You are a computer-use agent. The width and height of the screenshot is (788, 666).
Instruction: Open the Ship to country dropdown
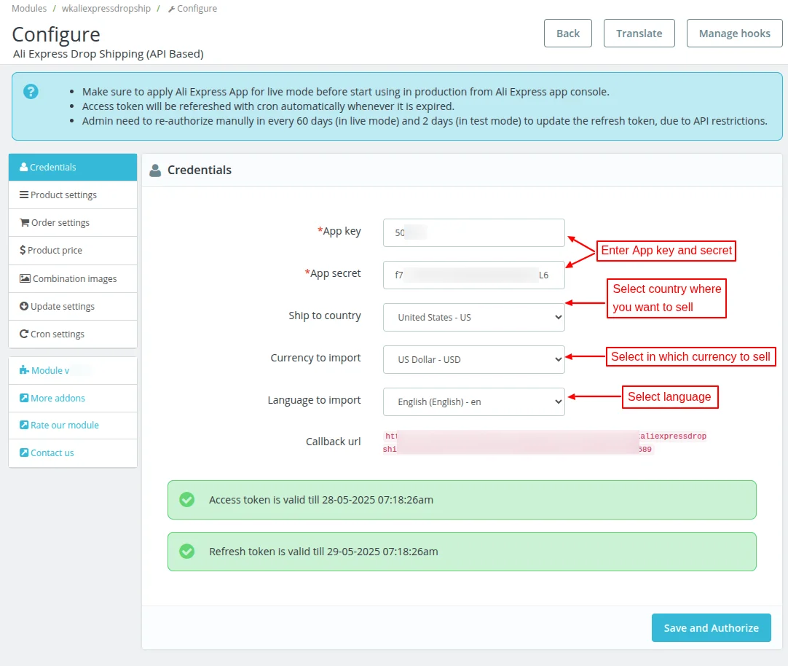click(473, 317)
